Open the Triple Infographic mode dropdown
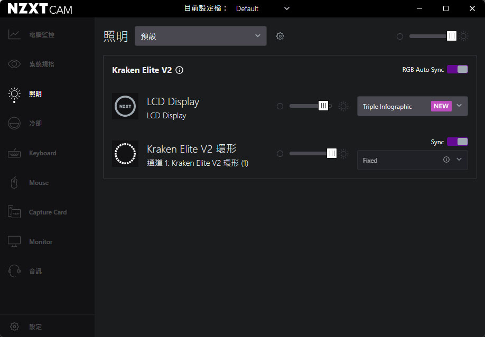The height and width of the screenshot is (337, 485). (412, 106)
